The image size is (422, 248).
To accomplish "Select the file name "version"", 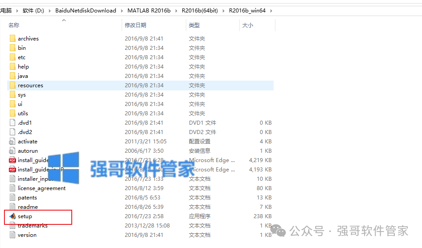I will (27, 235).
